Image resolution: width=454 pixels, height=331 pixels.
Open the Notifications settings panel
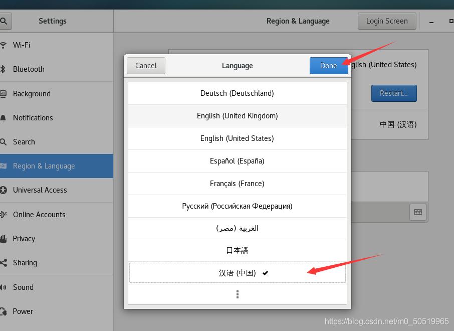(x=33, y=117)
